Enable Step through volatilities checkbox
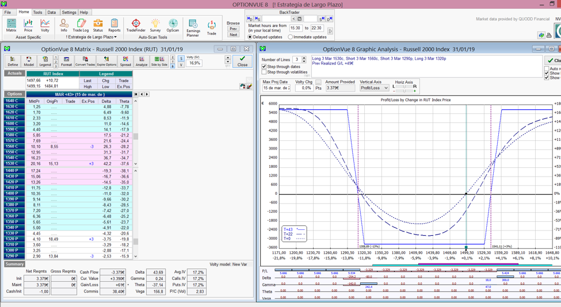This screenshot has width=561, height=307. tap(264, 72)
